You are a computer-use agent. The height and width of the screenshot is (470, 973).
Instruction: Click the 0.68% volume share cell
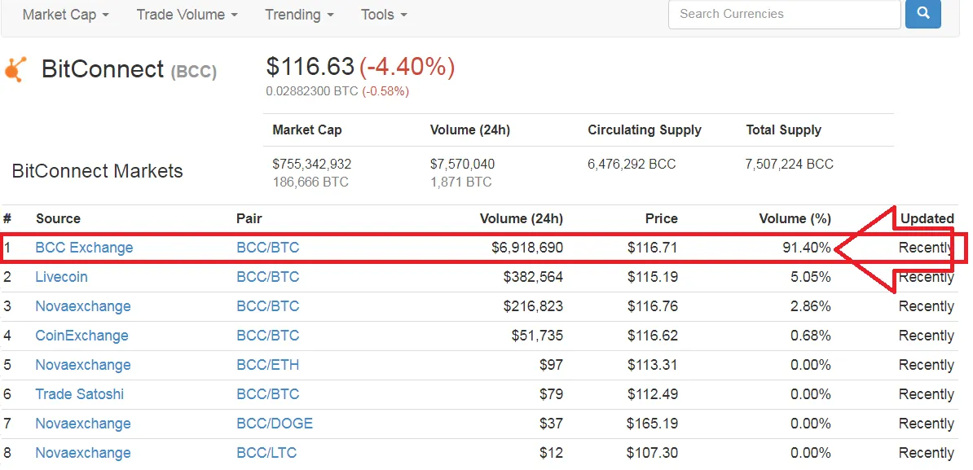pos(810,336)
